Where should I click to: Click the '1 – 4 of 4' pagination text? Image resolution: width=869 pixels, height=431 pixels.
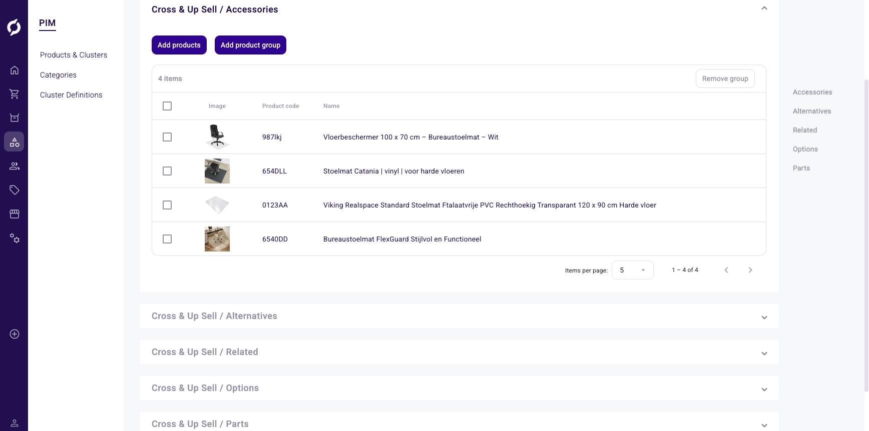[x=685, y=270]
